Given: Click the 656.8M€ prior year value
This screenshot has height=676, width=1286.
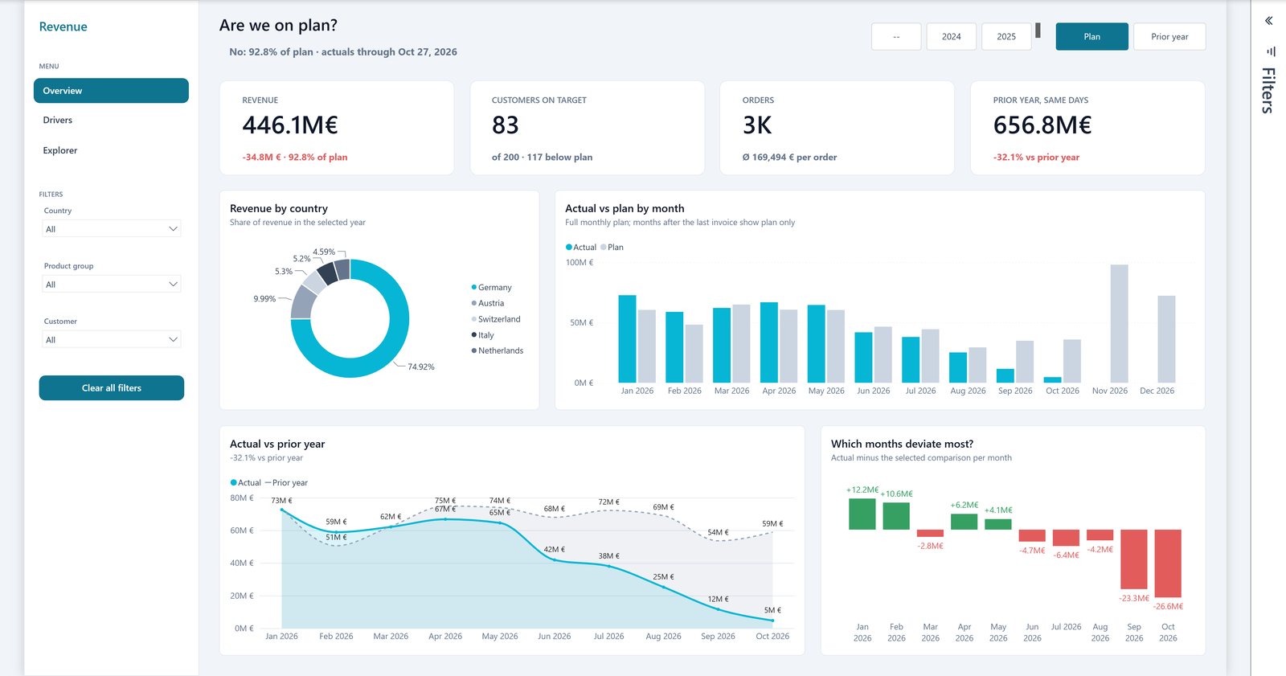Looking at the screenshot, I should coord(1042,125).
